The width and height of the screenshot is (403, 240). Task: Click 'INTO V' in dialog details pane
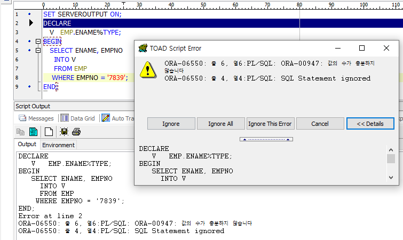tap(173, 178)
